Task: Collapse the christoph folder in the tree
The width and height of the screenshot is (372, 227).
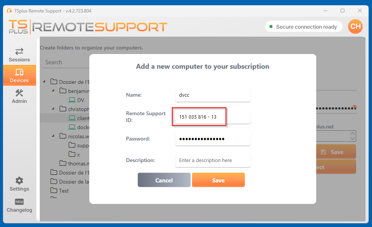Action: 53,109
